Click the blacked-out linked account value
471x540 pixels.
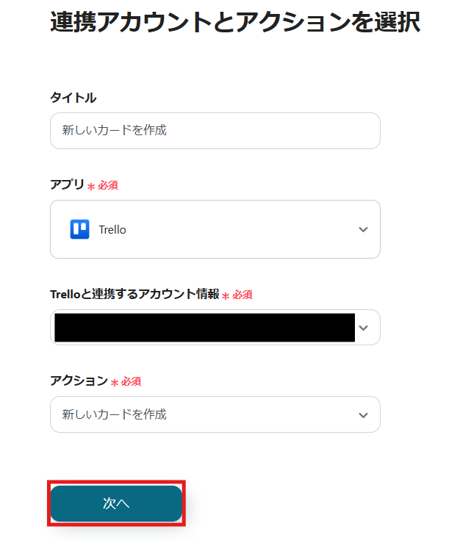[205, 328]
